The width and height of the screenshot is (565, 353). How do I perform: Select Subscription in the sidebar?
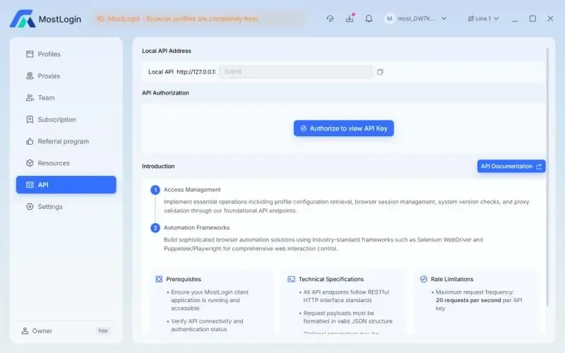click(66, 119)
